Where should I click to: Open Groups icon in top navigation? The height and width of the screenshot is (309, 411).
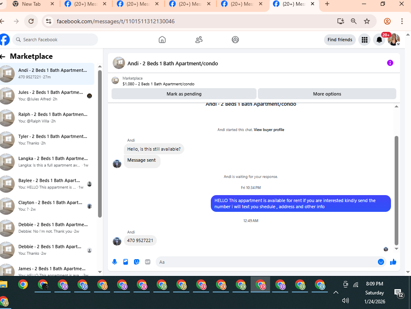235,40
